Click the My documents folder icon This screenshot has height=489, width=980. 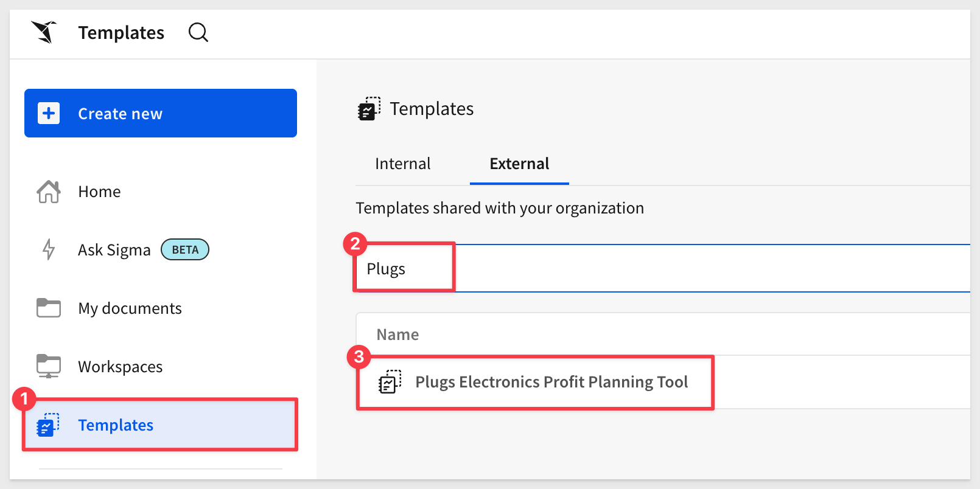[49, 308]
